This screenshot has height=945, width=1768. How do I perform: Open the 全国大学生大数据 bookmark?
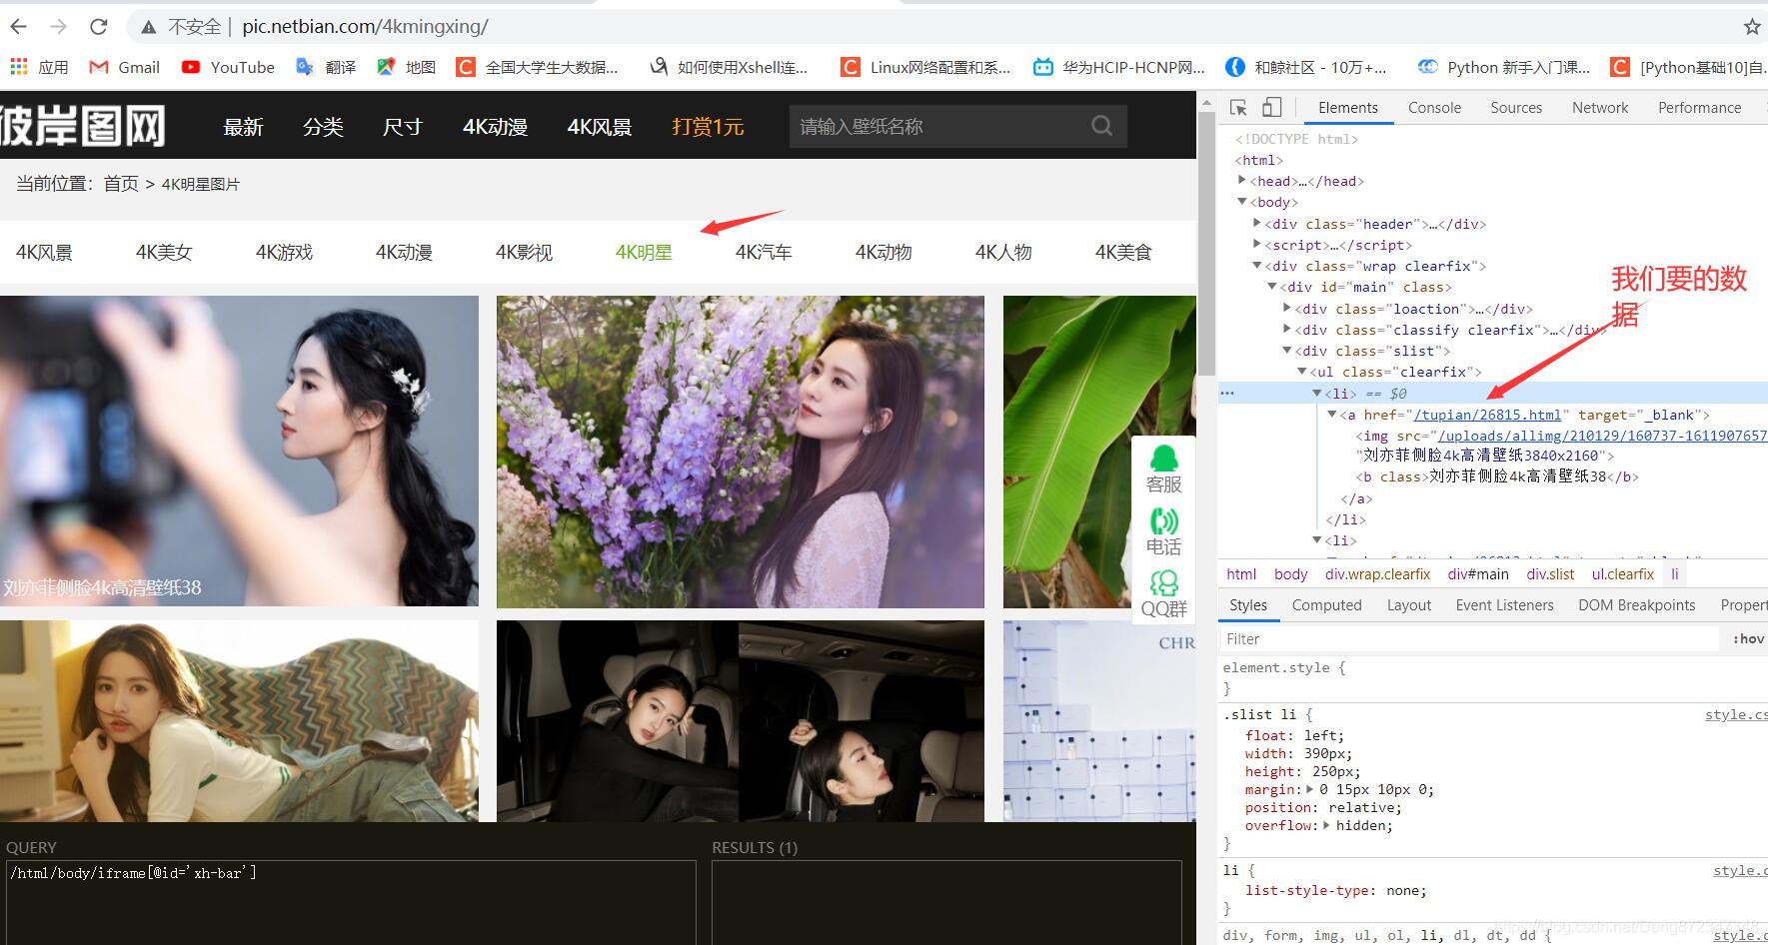point(537,67)
